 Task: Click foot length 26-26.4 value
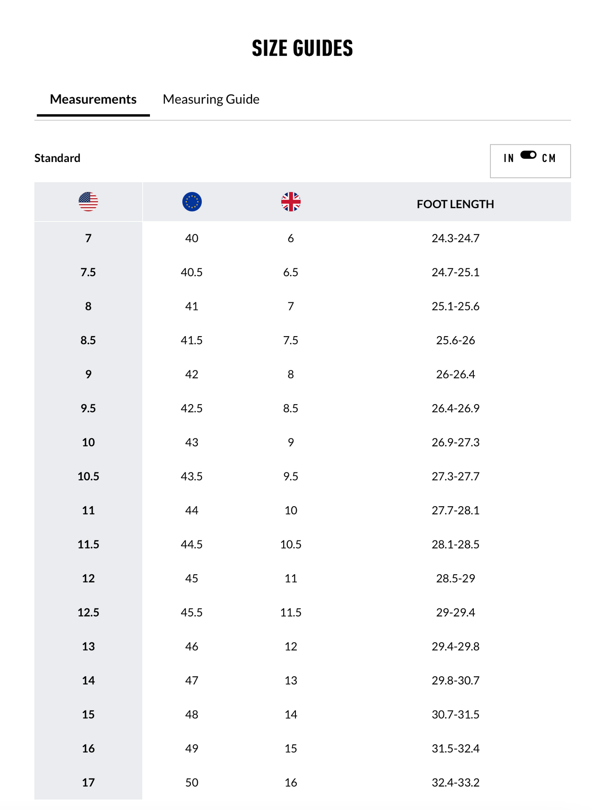click(x=455, y=374)
